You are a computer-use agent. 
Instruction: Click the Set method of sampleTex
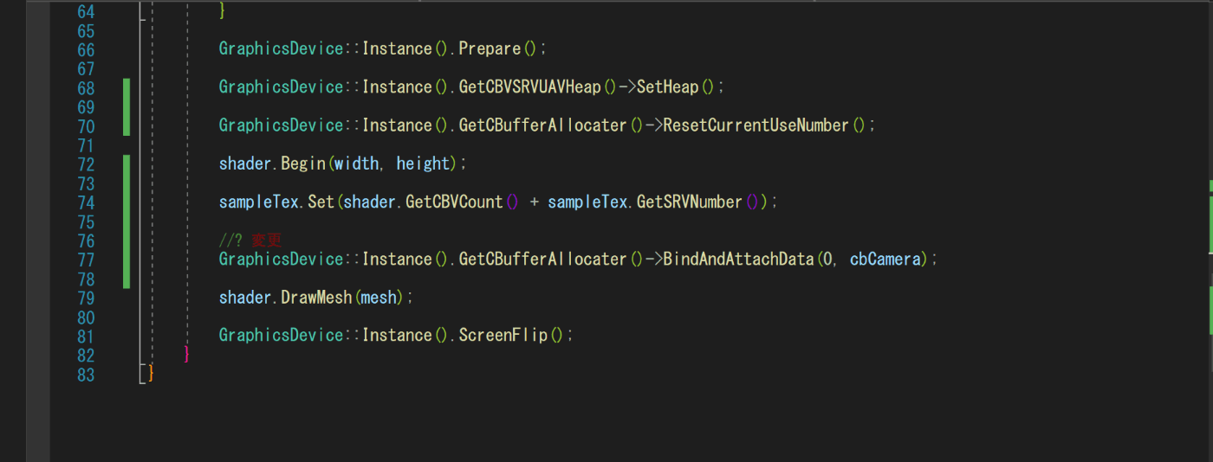coord(321,201)
